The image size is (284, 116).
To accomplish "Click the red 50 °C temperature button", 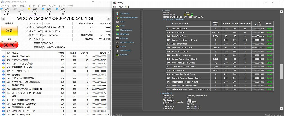I will click(x=9, y=45).
